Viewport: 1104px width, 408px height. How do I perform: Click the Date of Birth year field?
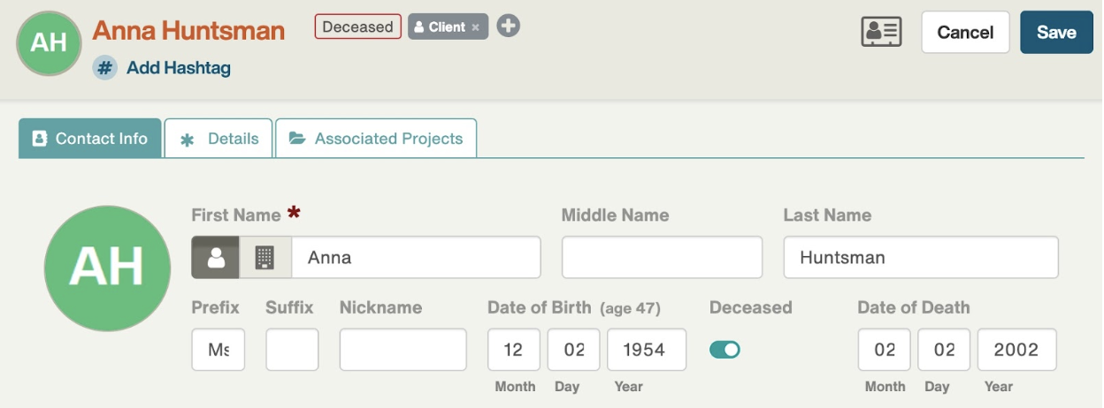pos(647,350)
